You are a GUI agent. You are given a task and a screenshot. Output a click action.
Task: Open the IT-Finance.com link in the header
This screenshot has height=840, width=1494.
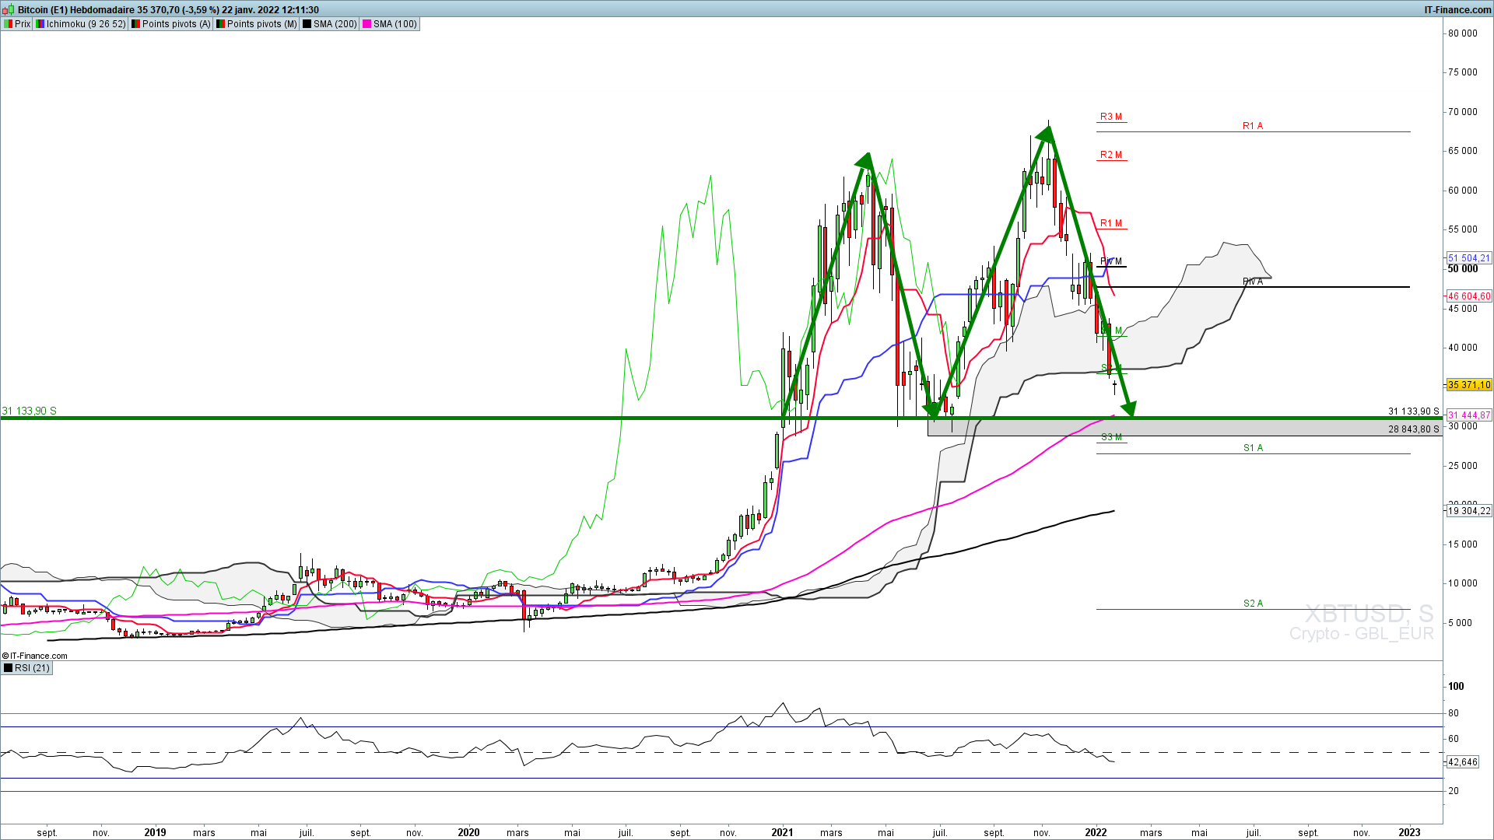[1457, 10]
